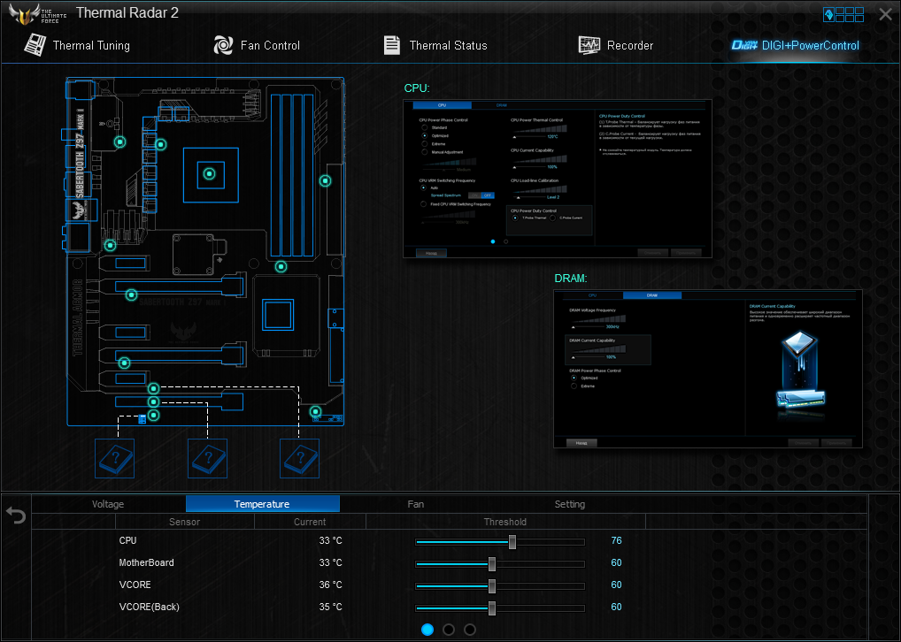Image resolution: width=901 pixels, height=642 pixels.
Task: Click the DIGI+ logo icon
Action: pos(744,45)
